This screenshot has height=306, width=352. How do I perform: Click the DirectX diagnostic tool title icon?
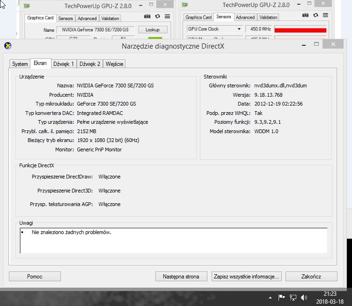[8, 46]
